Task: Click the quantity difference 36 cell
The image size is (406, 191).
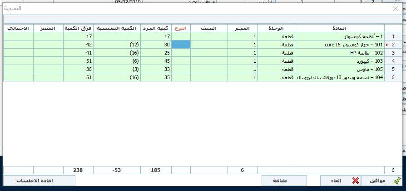Action: tap(78, 69)
